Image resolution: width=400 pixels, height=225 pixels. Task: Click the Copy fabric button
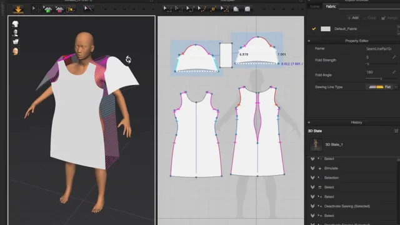pyautogui.click(x=369, y=18)
